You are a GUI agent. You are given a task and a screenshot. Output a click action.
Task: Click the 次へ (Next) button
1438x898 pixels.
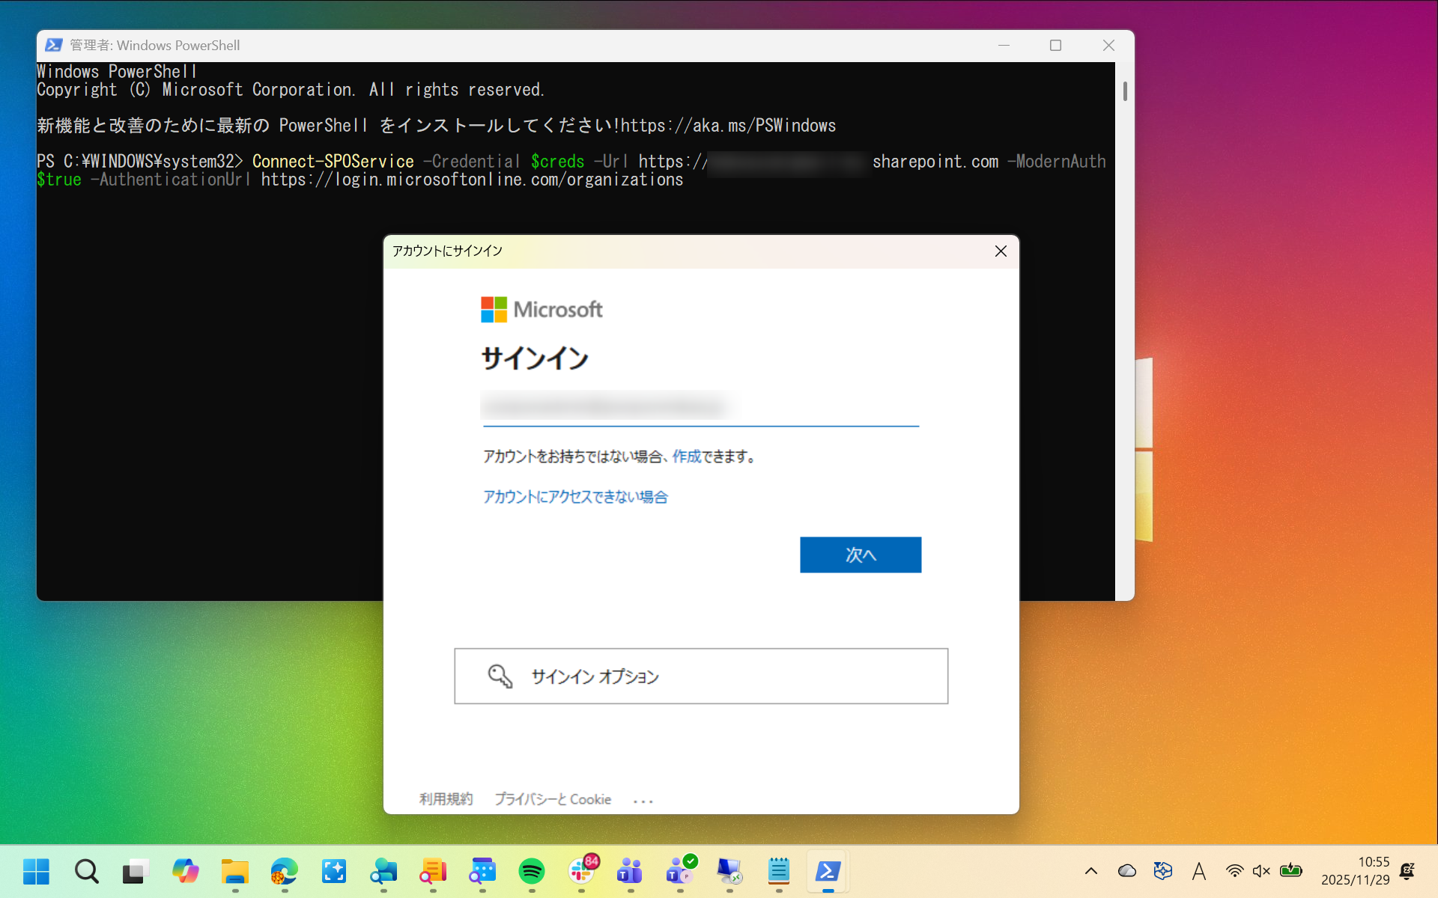click(x=860, y=555)
